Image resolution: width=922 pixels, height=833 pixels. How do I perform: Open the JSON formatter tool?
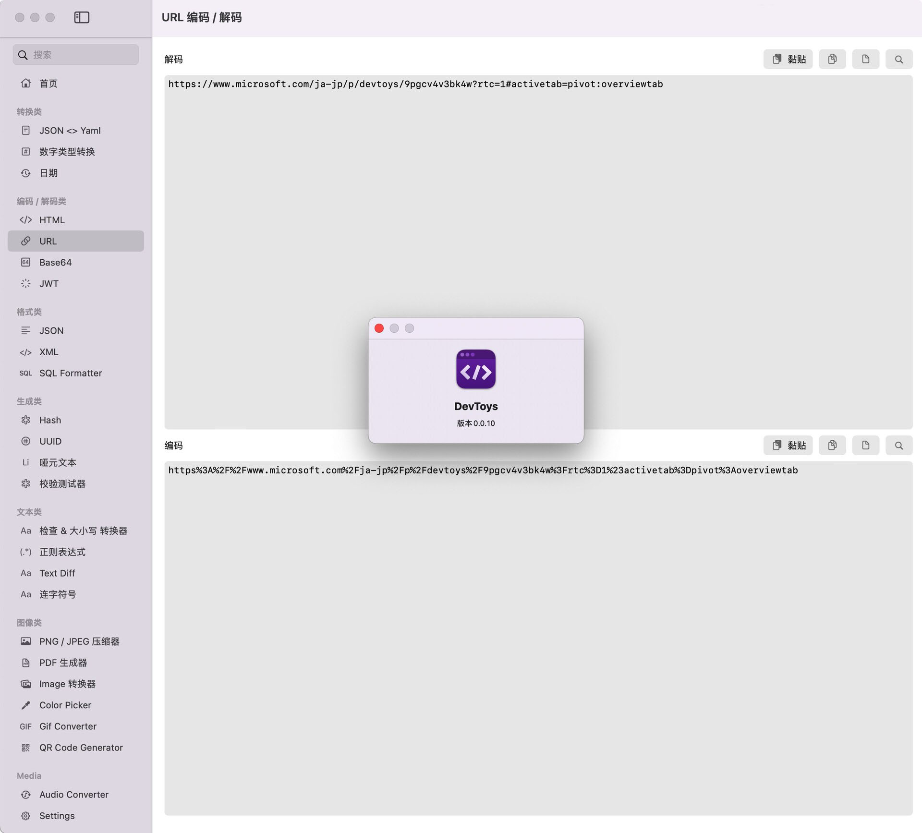[76, 330]
